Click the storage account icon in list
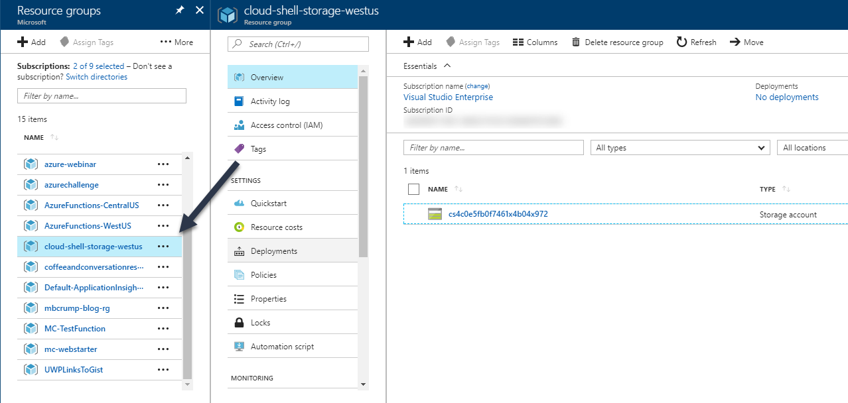The width and height of the screenshot is (848, 403). coord(435,214)
